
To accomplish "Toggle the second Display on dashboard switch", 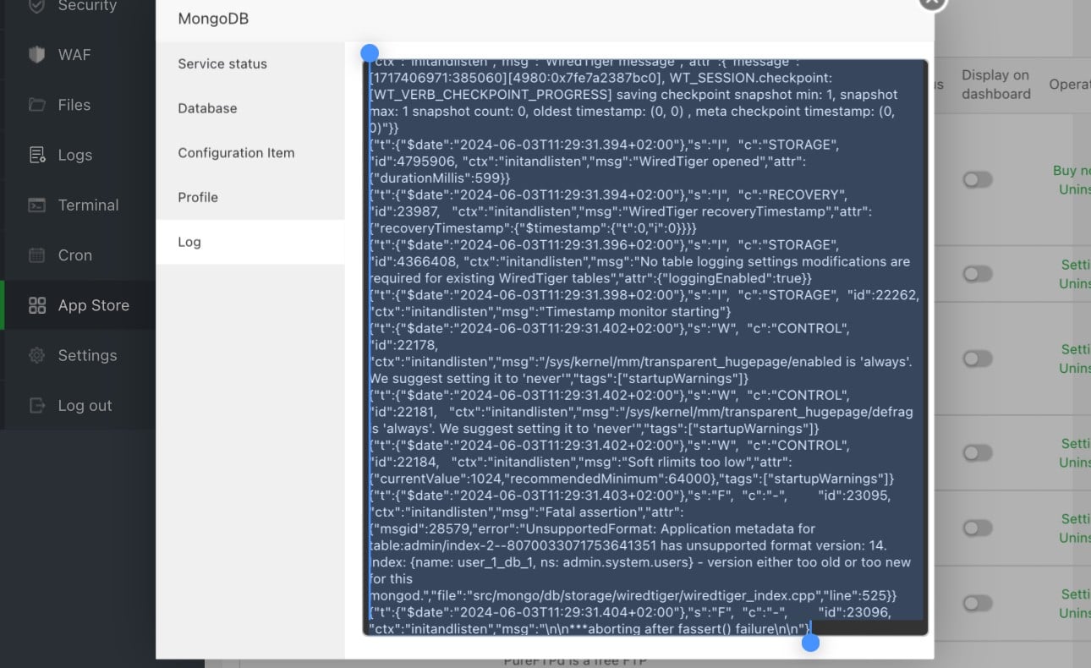I will [x=978, y=274].
